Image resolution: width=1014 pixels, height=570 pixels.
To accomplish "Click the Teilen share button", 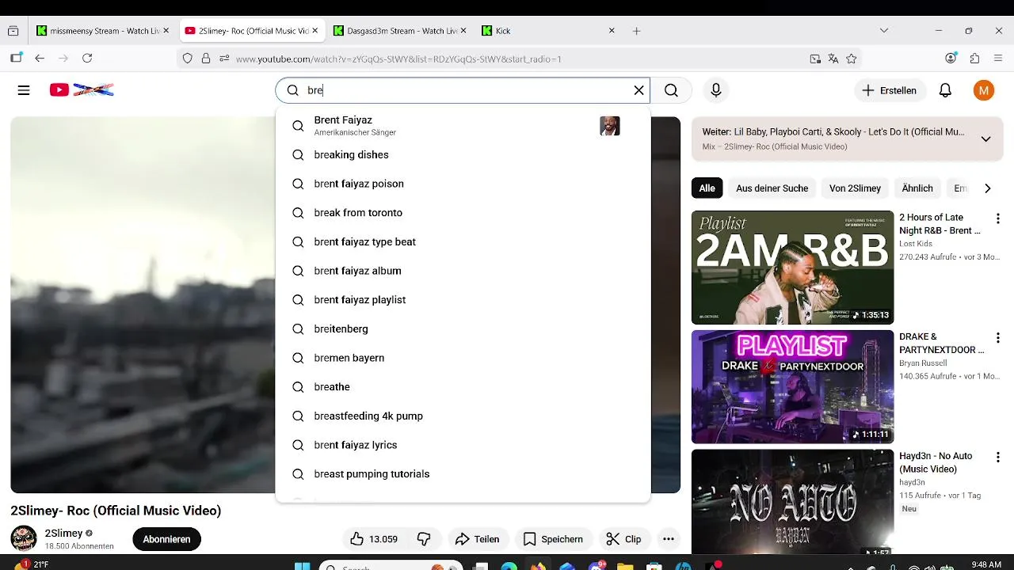I will coord(477,539).
